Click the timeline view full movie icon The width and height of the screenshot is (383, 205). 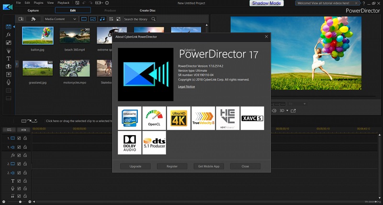tap(9, 129)
